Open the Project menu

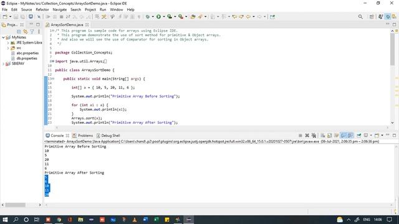(90, 10)
